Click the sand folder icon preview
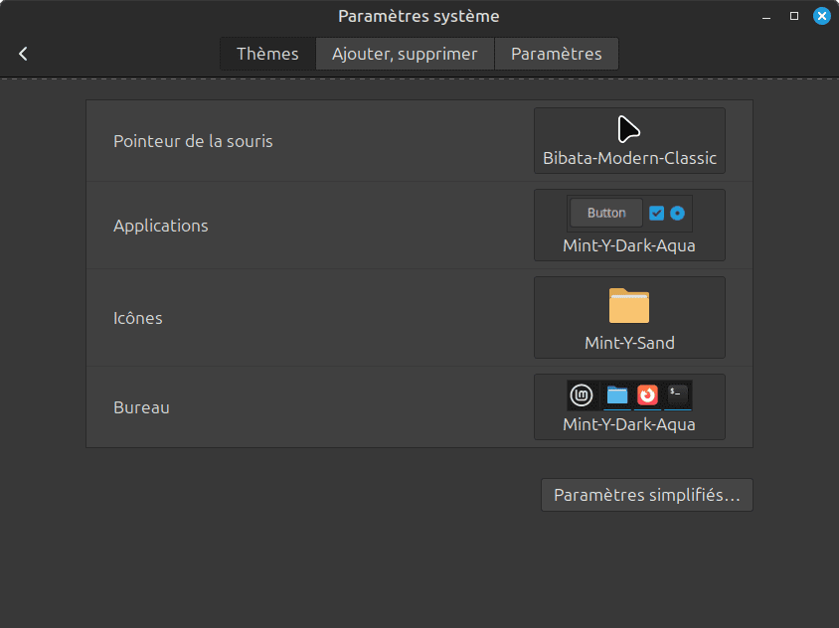Viewport: 839px width, 628px height. (x=629, y=305)
